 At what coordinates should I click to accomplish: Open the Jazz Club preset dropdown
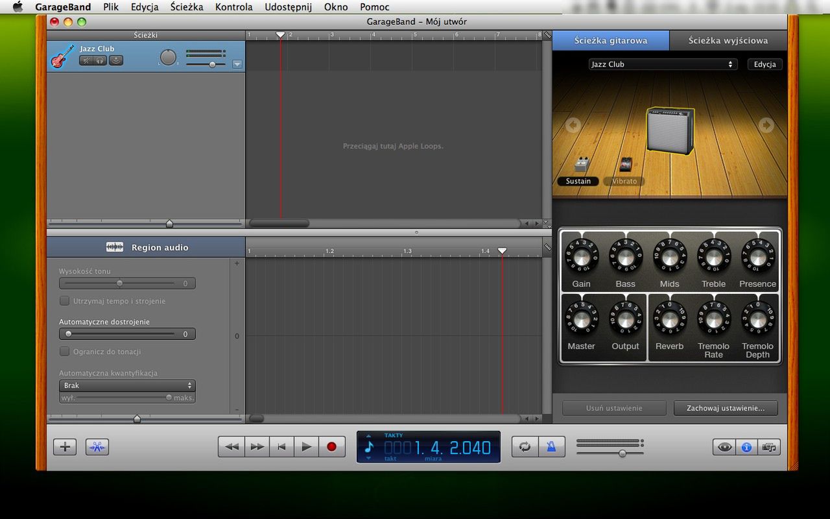point(663,64)
